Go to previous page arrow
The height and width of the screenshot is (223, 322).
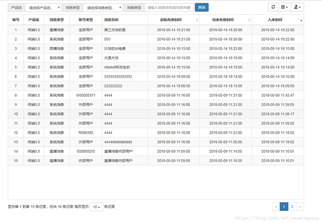point(276,207)
